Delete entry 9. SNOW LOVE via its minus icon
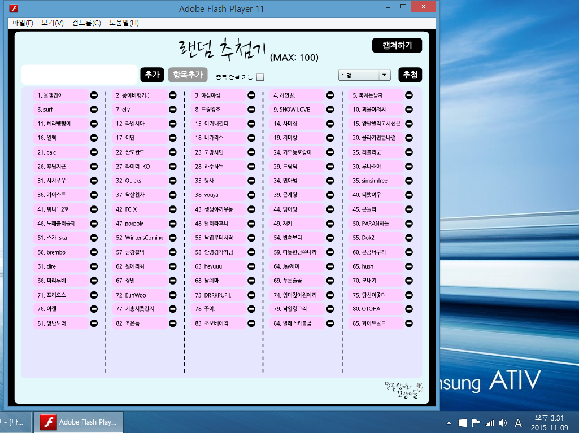This screenshot has height=433, width=579. [330, 110]
